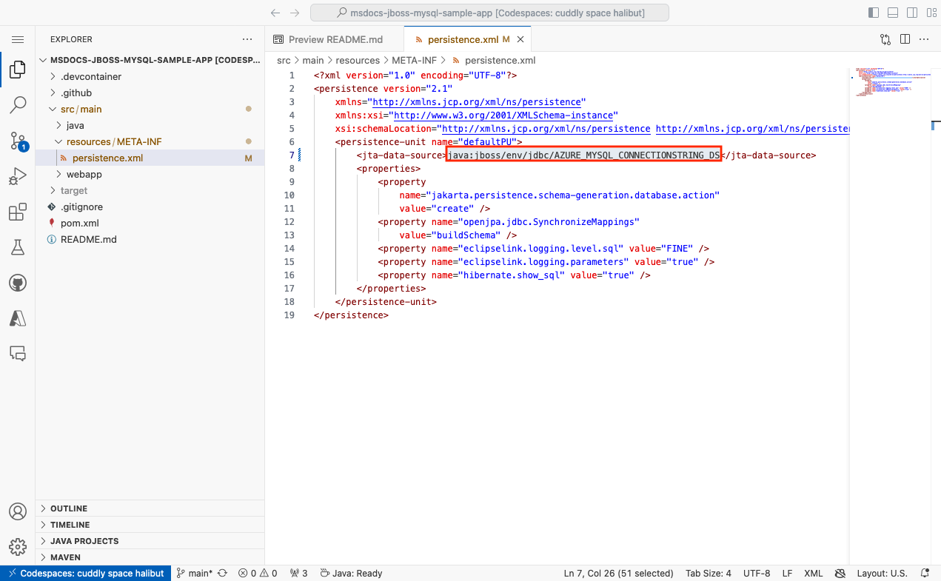The height and width of the screenshot is (581, 941).
Task: Expand the target folder
Action: pos(74,190)
